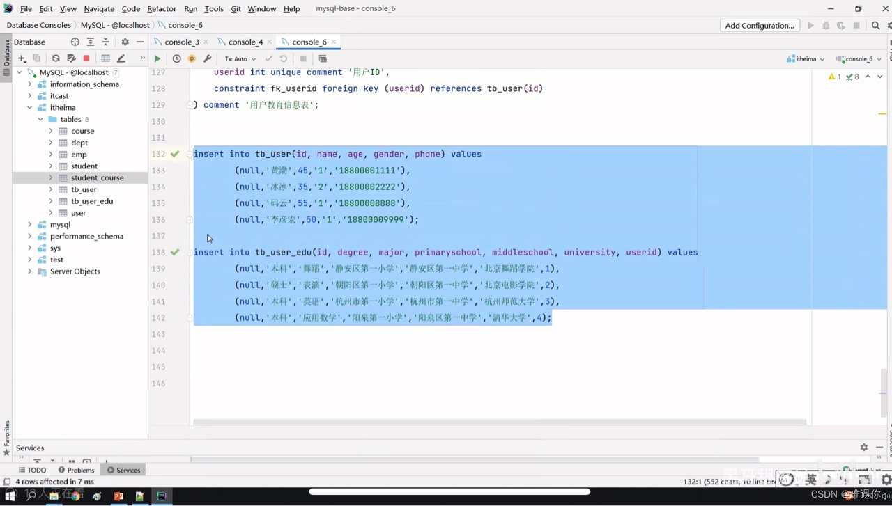Image resolution: width=892 pixels, height=506 pixels.
Task: Click the warning count indicator
Action: click(835, 77)
